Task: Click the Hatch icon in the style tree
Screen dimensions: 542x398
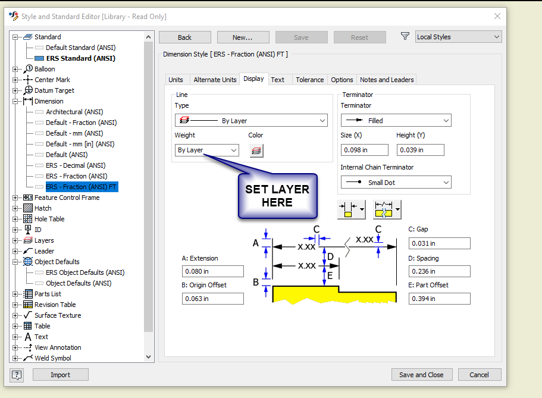Action: 28,208
